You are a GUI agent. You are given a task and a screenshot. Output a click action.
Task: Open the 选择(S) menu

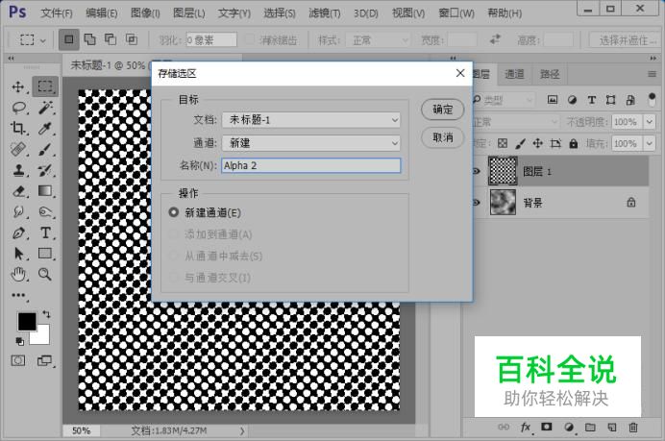pos(279,13)
